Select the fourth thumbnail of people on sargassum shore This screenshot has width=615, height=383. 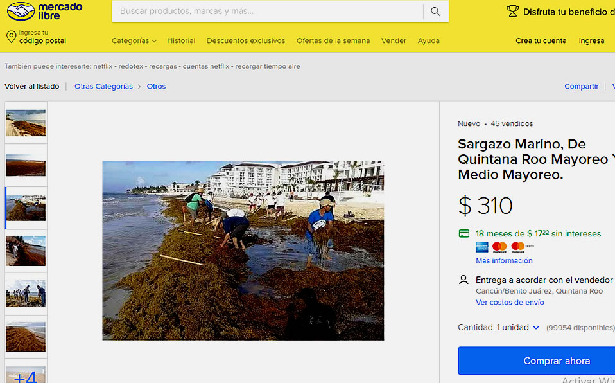click(26, 251)
